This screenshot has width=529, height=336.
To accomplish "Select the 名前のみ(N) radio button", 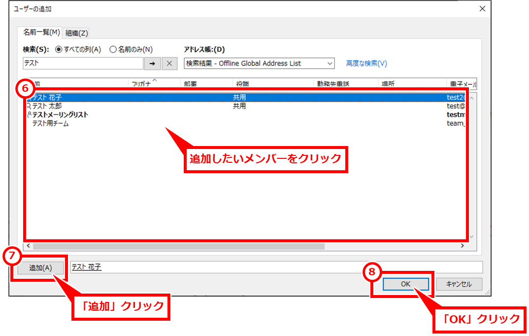I will coord(113,49).
